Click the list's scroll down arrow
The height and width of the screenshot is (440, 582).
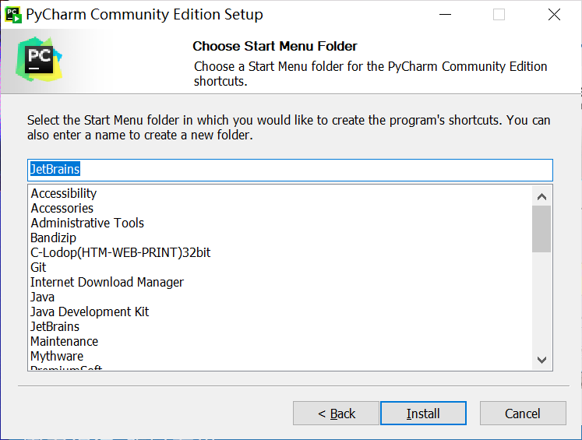click(541, 360)
